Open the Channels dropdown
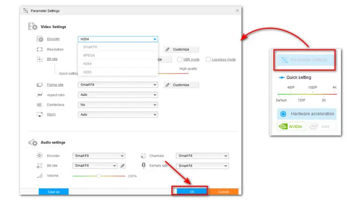The height and width of the screenshot is (201, 347). point(202,156)
